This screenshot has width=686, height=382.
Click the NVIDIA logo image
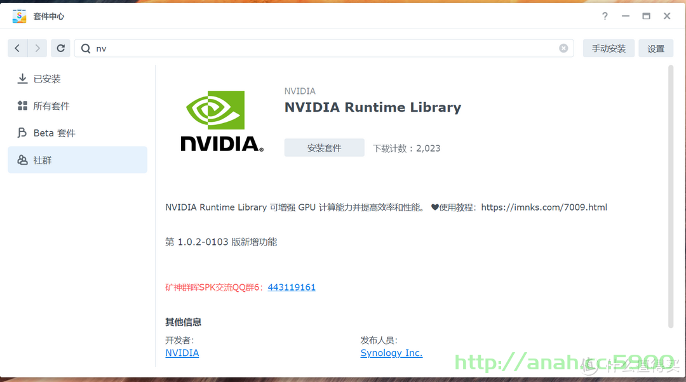[x=222, y=121]
